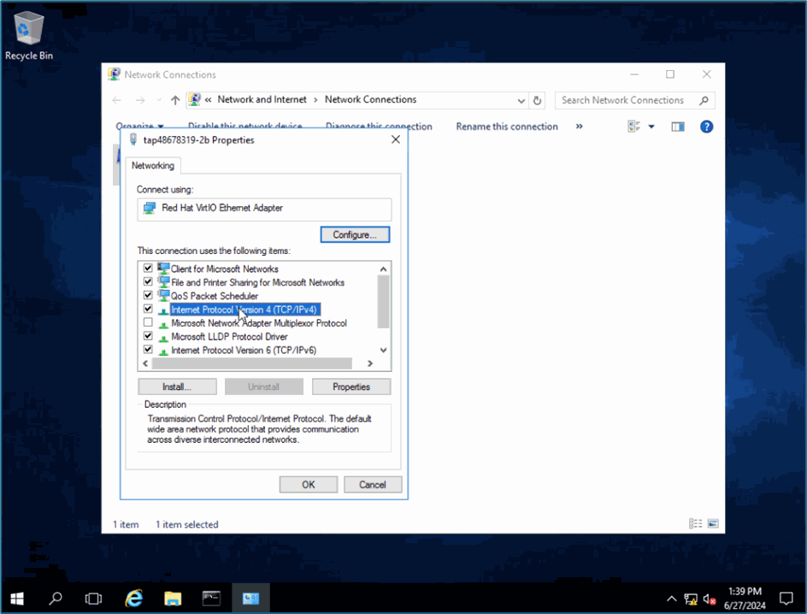Image resolution: width=807 pixels, height=614 pixels.
Task: Select Client for Microsoft Networks text
Action: 224,269
